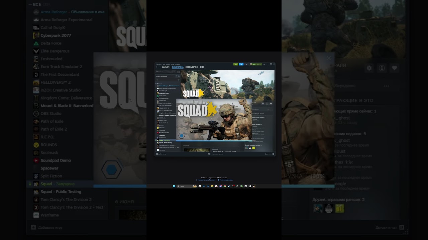Open the Друзья menu
Viewport: 428px width, 240px height.
click(168, 64)
